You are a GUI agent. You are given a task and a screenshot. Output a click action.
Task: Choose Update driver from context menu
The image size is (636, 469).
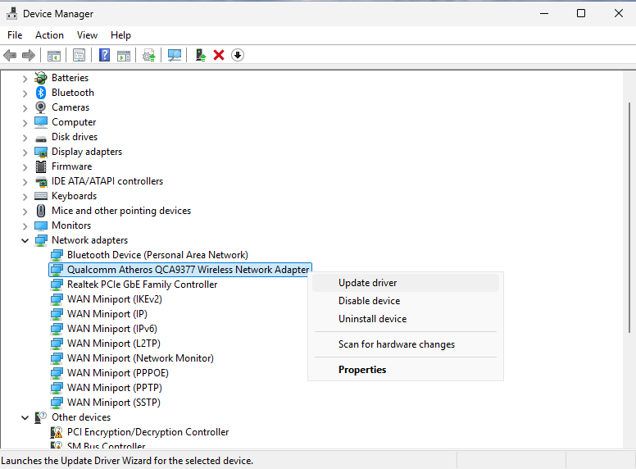coord(368,283)
